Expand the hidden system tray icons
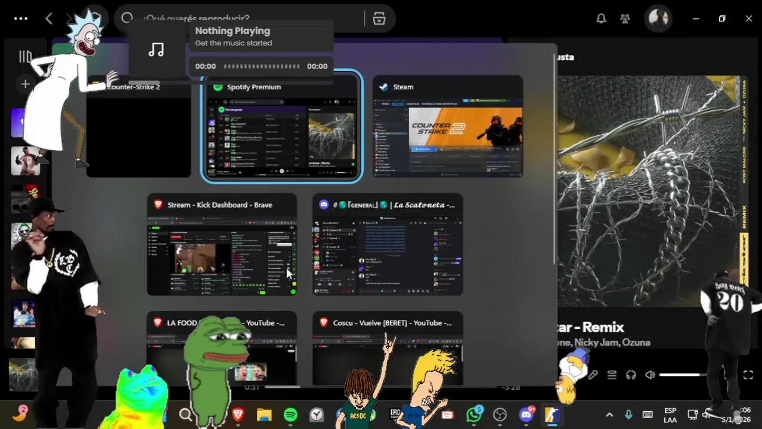Image resolution: width=762 pixels, height=429 pixels. pos(609,415)
